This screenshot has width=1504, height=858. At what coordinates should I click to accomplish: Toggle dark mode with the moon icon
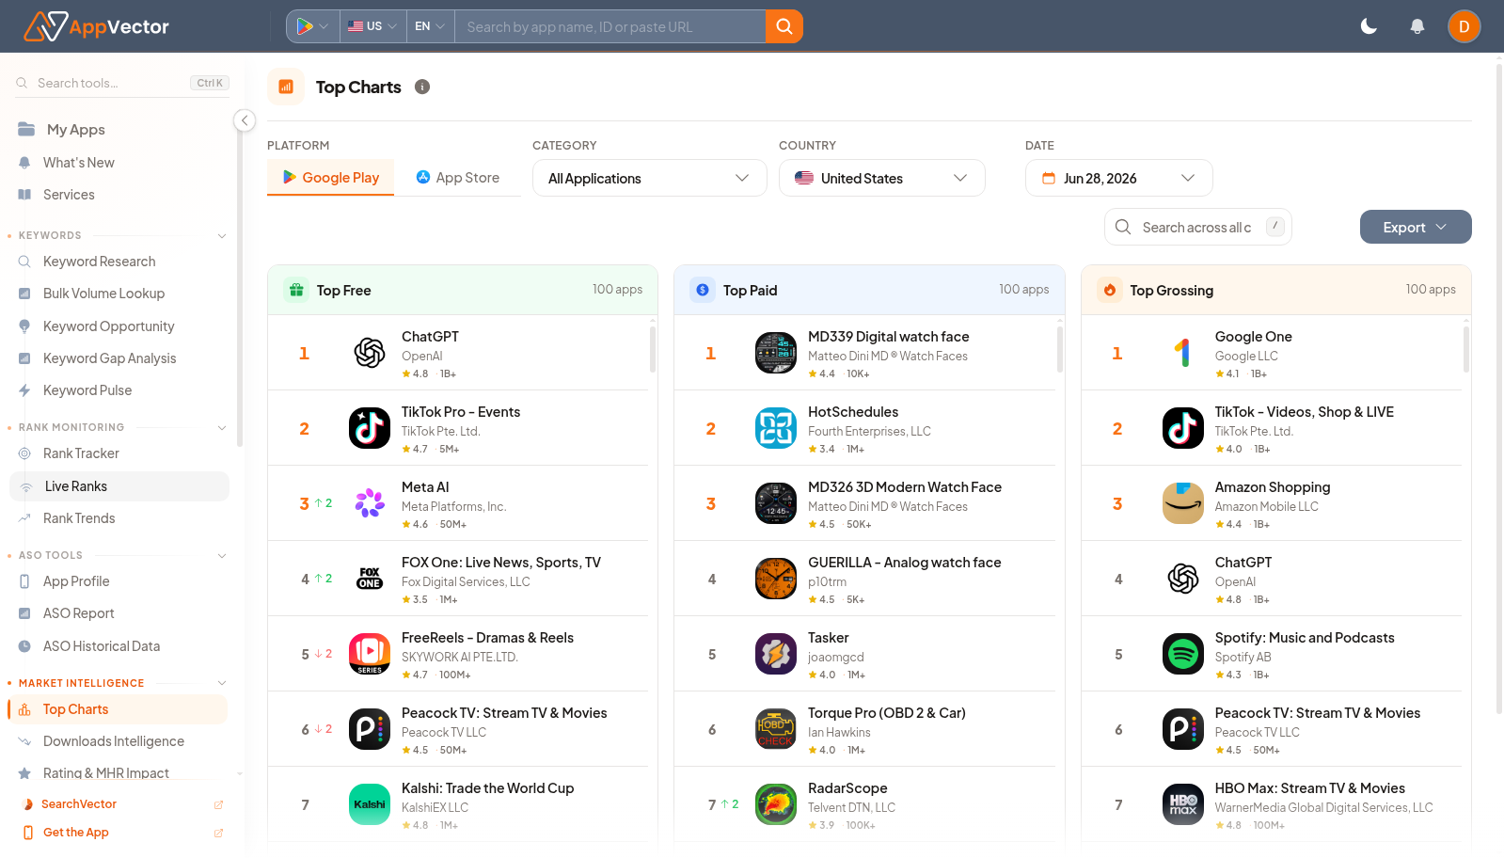click(1369, 26)
